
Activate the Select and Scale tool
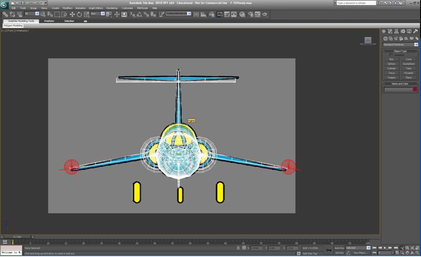point(86,14)
